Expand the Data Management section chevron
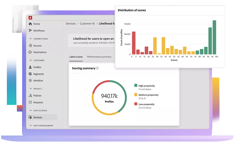The height and width of the screenshot is (147, 235). click(31, 125)
